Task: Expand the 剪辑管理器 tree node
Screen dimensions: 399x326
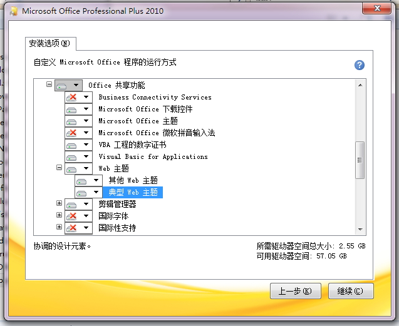Action: coord(59,203)
